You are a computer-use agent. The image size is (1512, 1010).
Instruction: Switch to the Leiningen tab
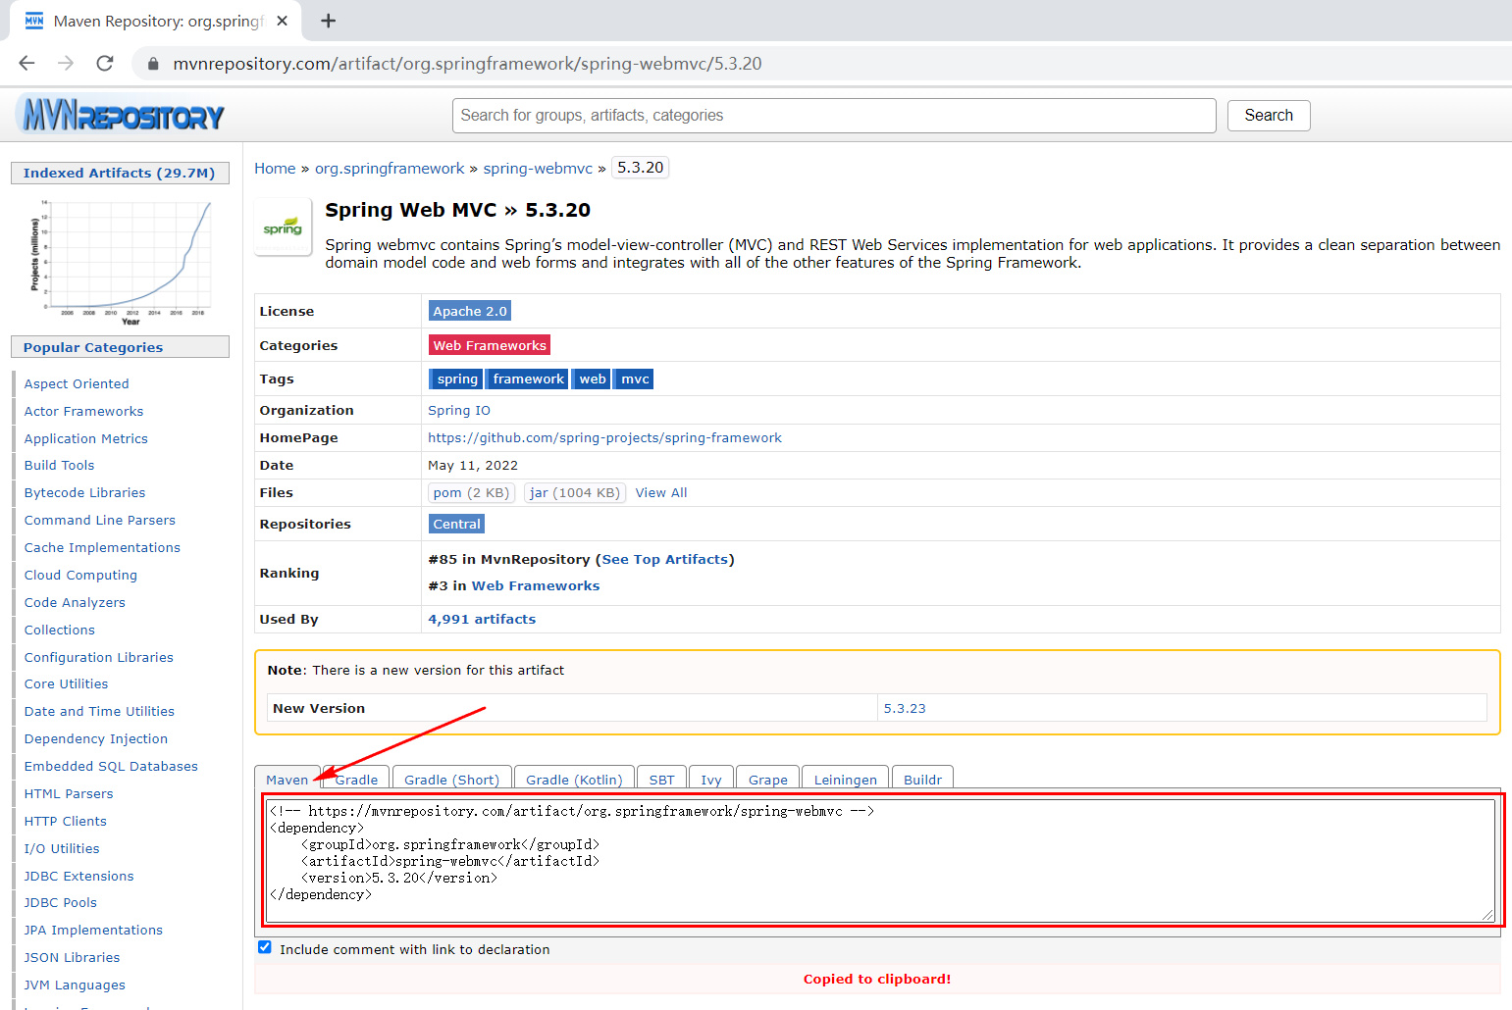[846, 780]
